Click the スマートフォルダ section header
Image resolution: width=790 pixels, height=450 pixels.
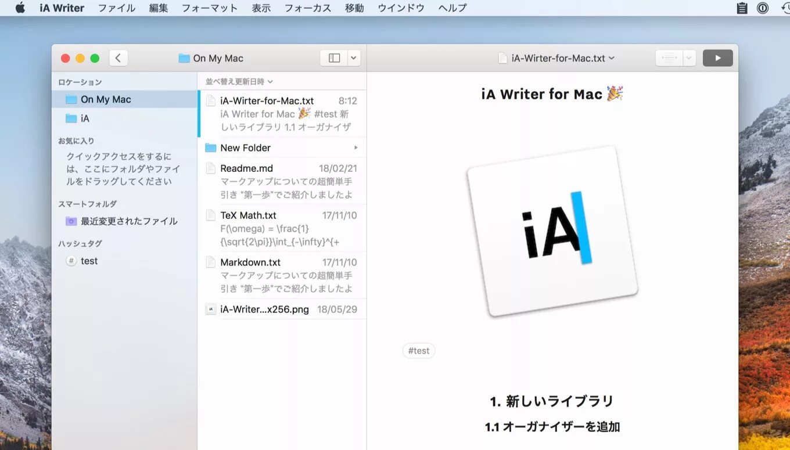[88, 204]
